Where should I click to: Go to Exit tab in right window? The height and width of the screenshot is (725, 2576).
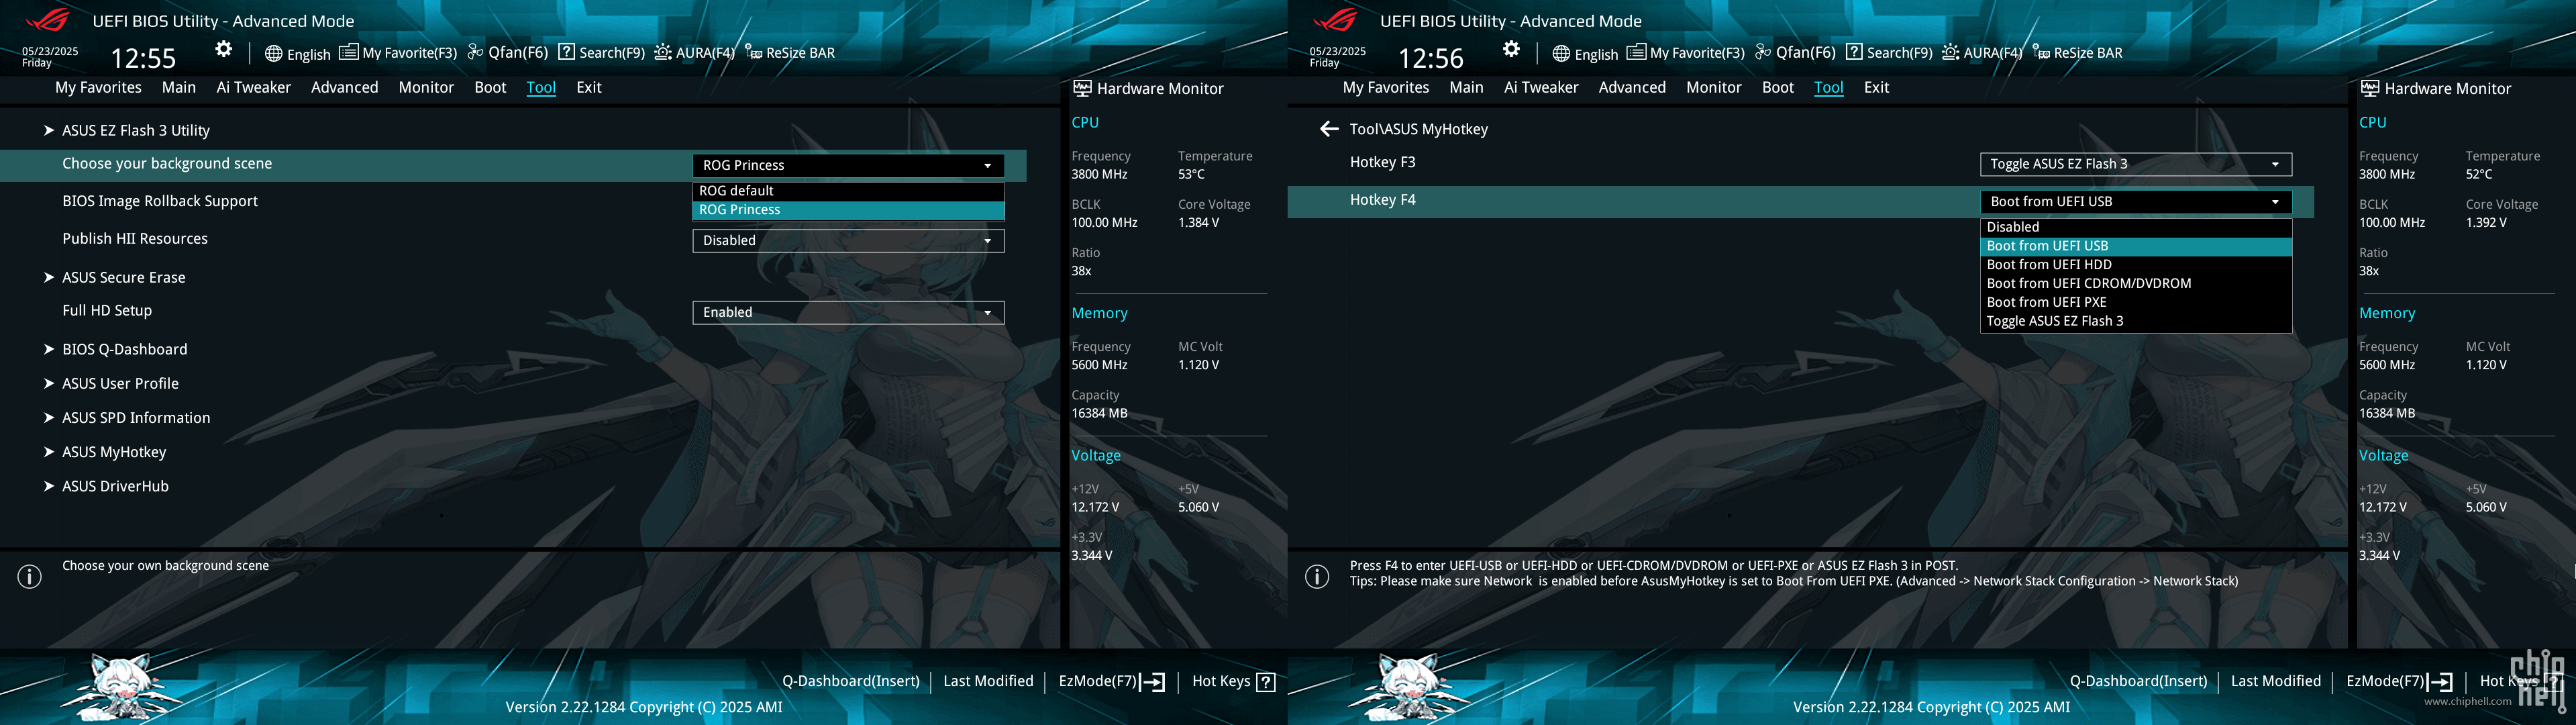[x=1877, y=87]
